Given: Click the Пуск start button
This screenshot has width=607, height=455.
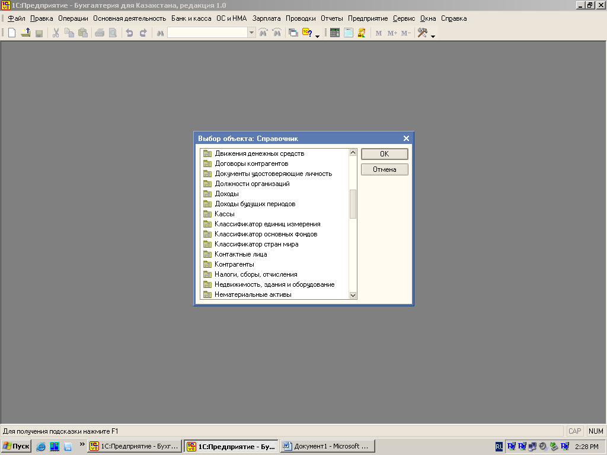Looking at the screenshot, I should [x=16, y=446].
